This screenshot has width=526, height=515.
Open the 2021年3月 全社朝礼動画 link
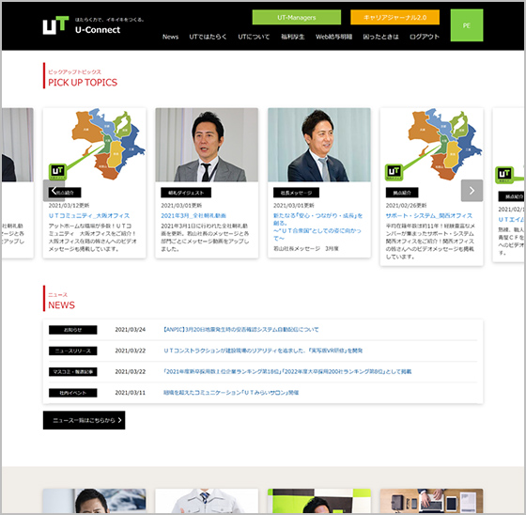click(x=193, y=215)
